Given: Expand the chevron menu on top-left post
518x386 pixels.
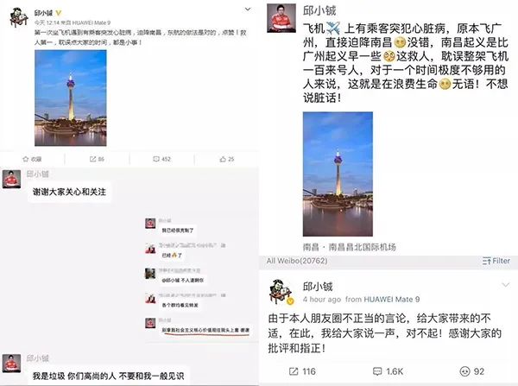Looking at the screenshot, I should click(x=248, y=9).
